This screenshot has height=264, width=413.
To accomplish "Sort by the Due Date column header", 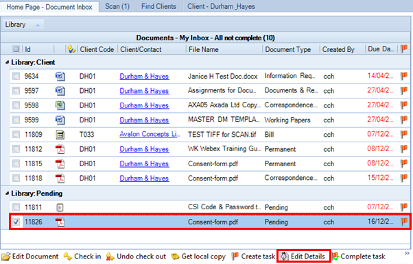I will 381,49.
